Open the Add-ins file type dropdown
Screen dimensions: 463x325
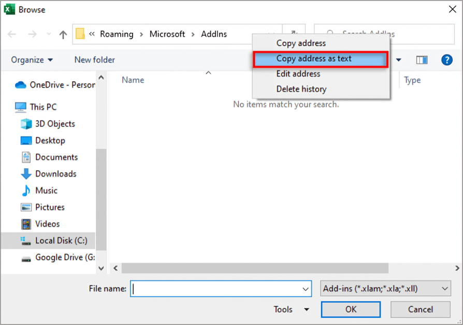[x=385, y=288]
